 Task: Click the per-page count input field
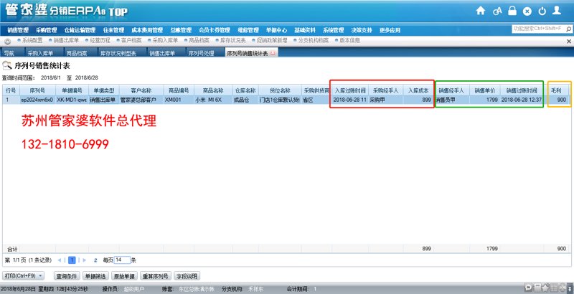(122, 260)
